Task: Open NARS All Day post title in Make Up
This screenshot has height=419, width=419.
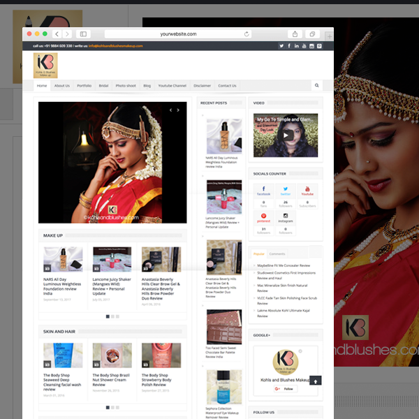Action: tap(62, 286)
